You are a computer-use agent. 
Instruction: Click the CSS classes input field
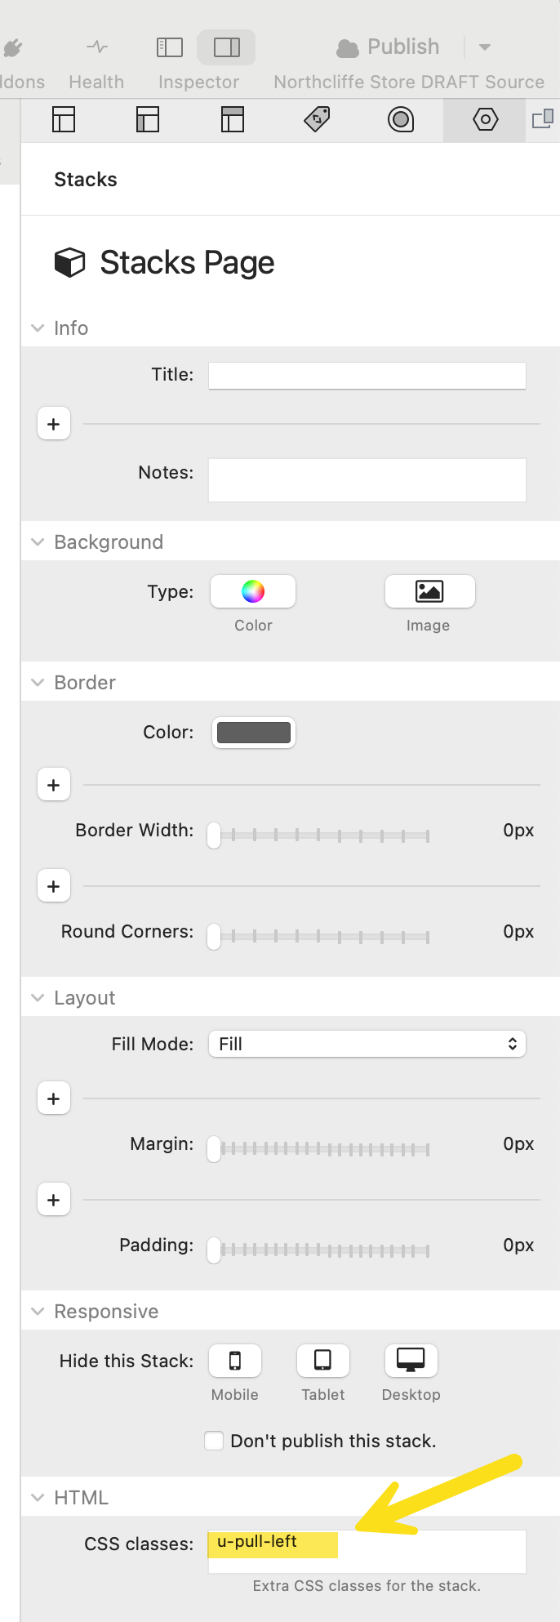click(x=367, y=1551)
